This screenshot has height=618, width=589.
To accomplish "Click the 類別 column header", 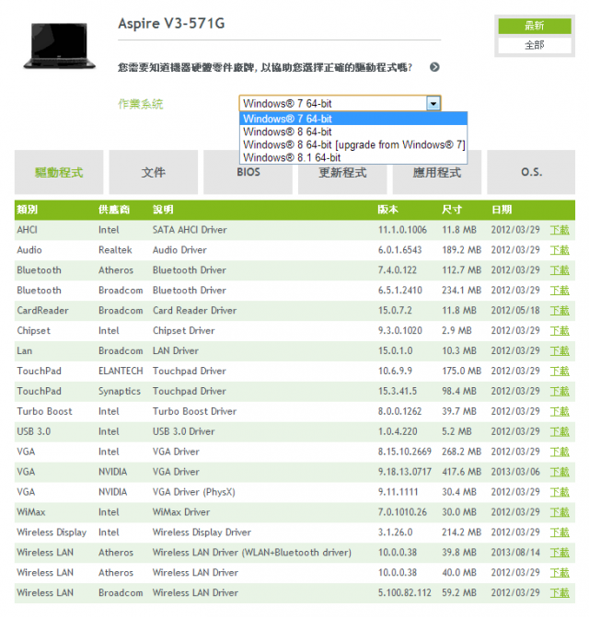I will point(28,210).
